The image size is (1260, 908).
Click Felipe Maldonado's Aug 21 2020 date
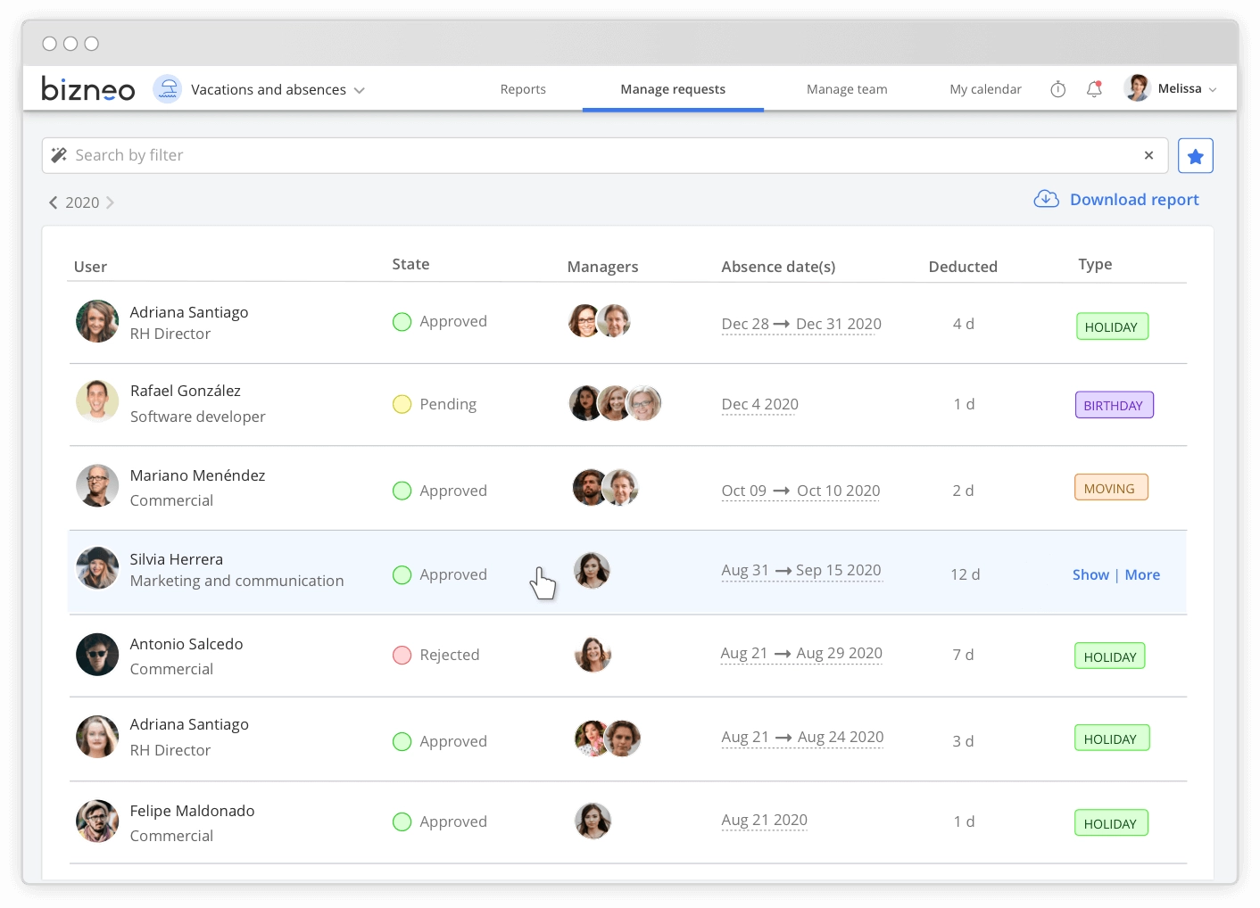click(x=764, y=820)
